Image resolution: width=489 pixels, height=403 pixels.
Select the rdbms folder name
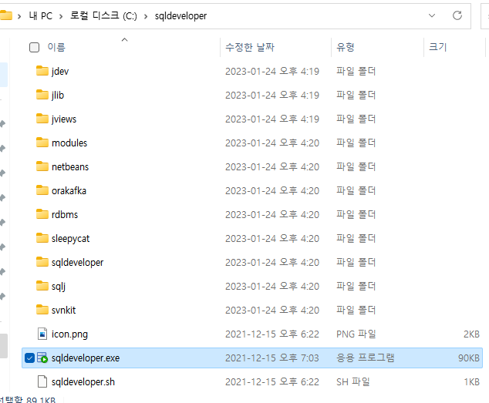coord(65,214)
